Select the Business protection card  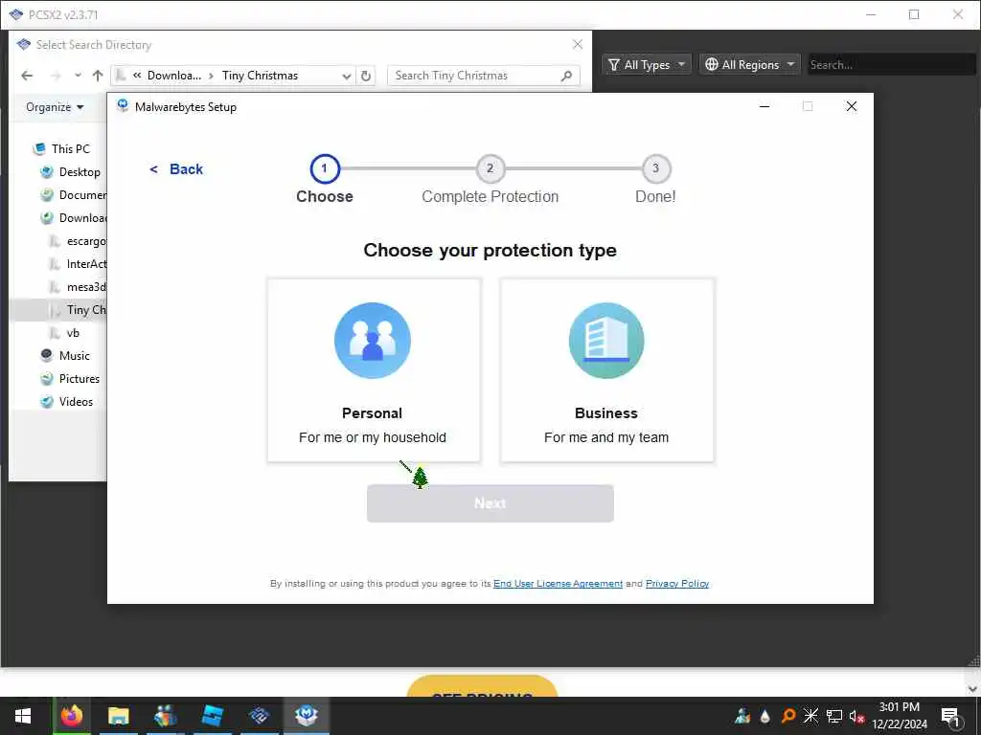tap(606, 370)
